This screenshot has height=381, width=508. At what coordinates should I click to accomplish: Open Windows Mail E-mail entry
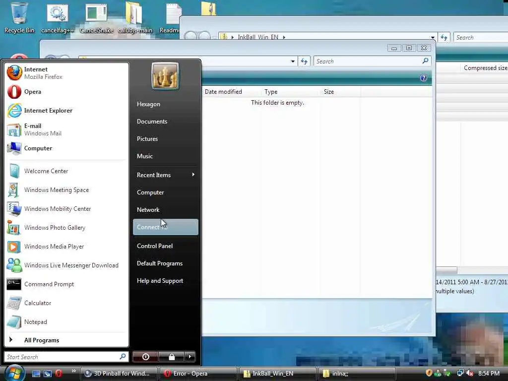(x=66, y=129)
